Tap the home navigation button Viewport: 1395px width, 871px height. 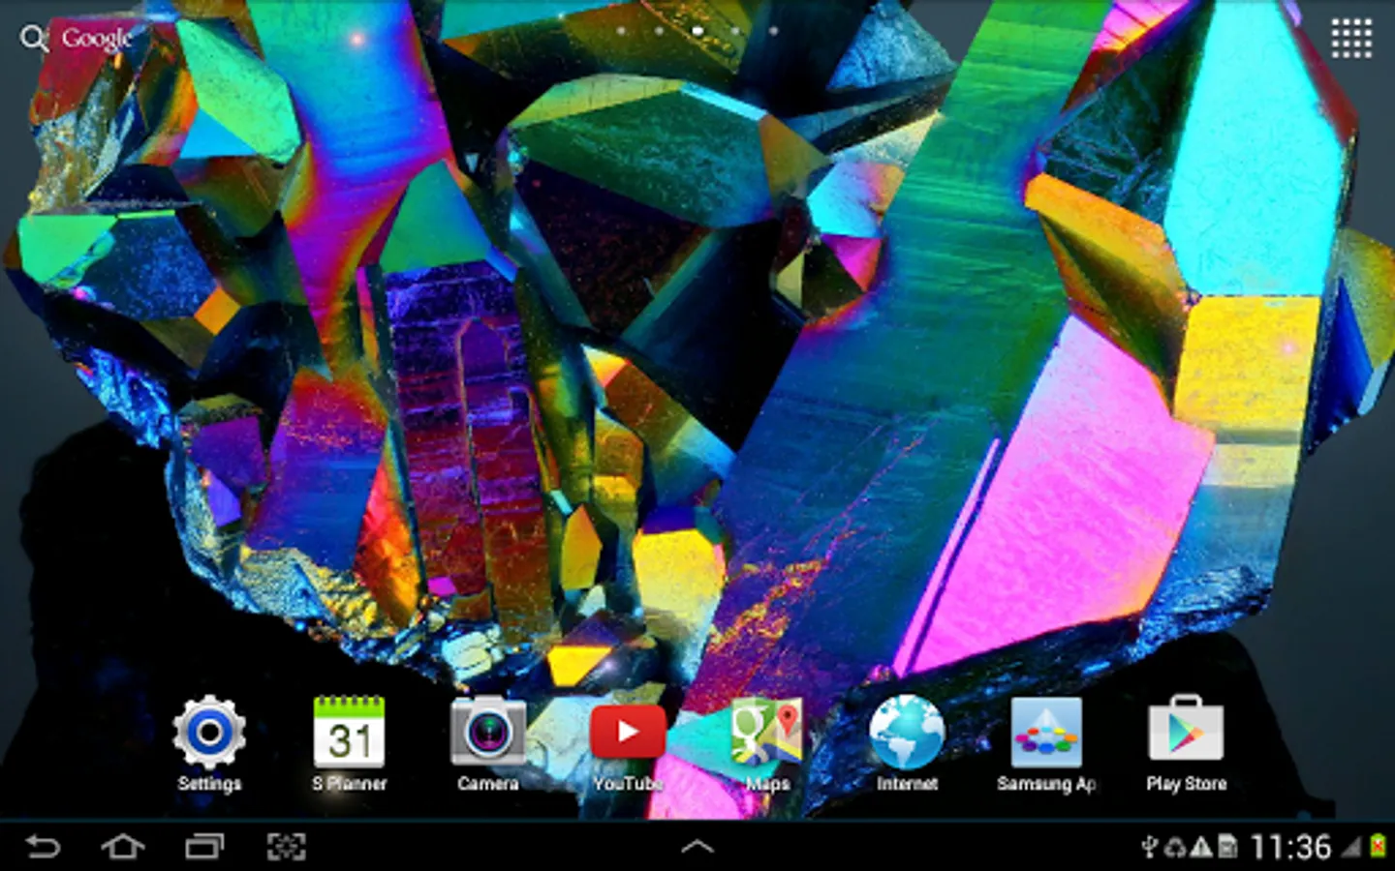click(123, 847)
